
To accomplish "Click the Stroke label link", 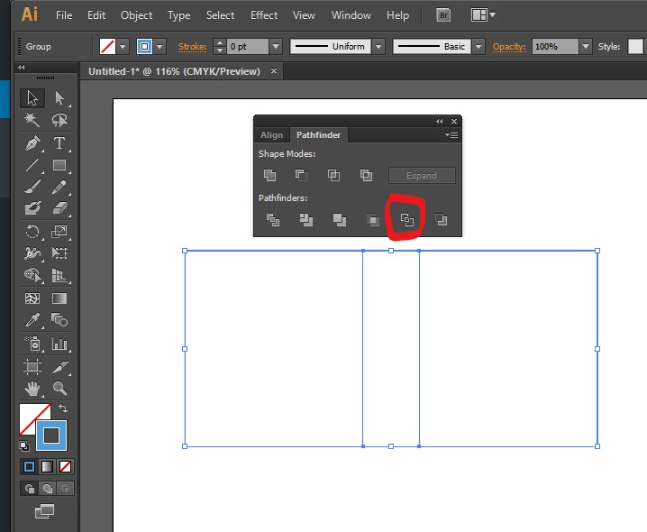I will click(x=192, y=46).
